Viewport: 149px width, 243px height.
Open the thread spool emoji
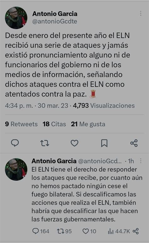click(x=93, y=94)
